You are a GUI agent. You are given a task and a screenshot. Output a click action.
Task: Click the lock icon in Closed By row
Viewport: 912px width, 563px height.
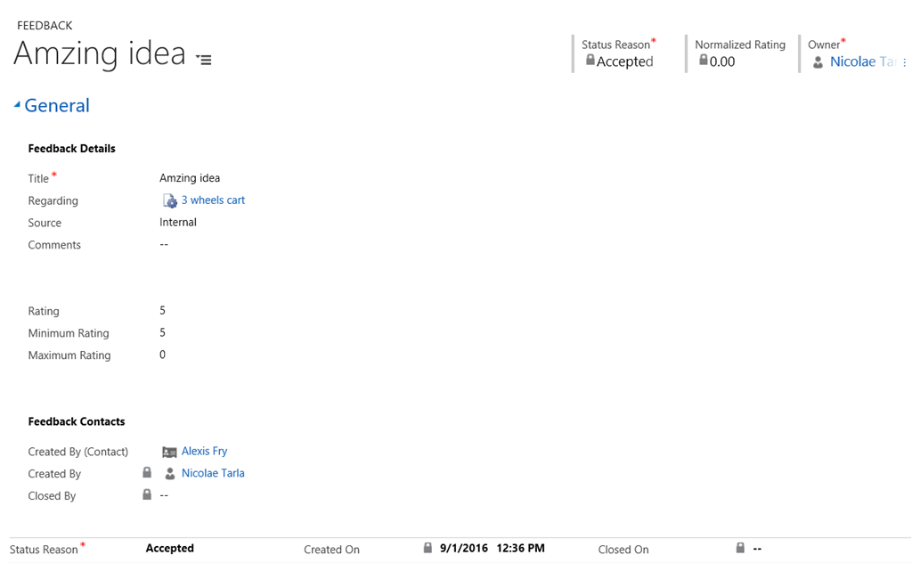[x=147, y=495]
